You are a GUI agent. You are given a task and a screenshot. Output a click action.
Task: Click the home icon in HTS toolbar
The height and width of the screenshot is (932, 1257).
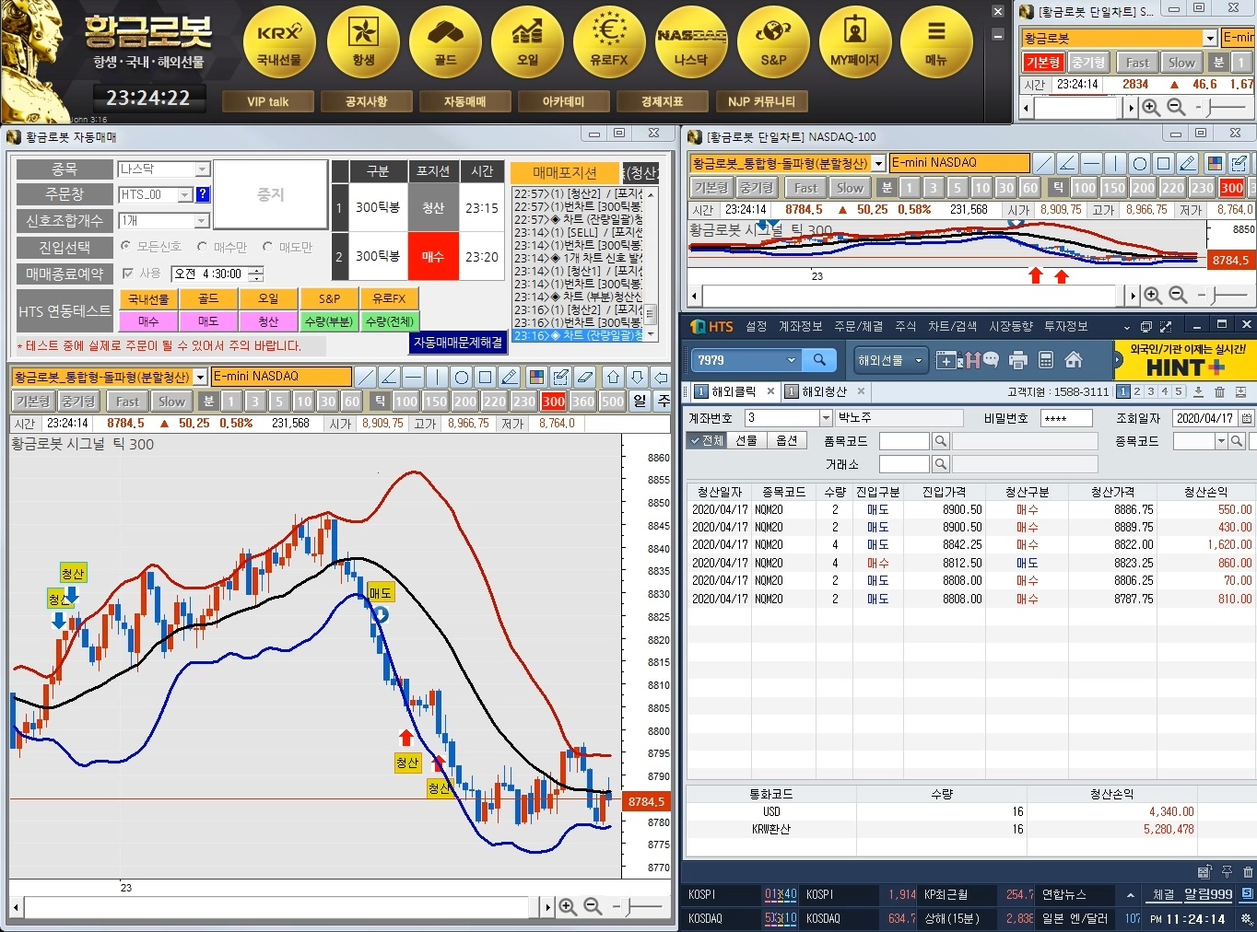click(x=1074, y=360)
